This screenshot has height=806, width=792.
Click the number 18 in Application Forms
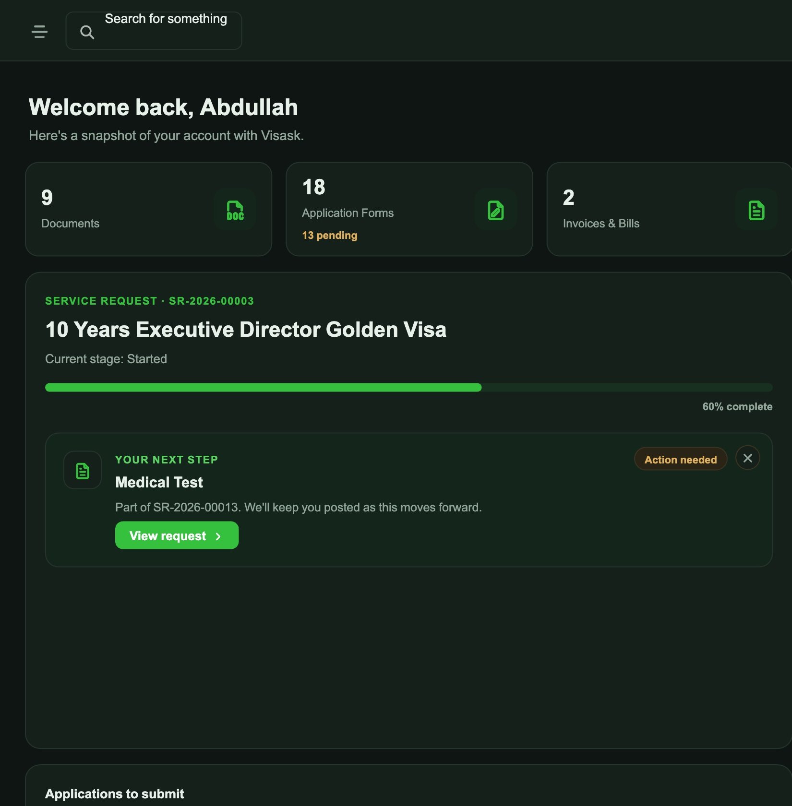coord(314,187)
